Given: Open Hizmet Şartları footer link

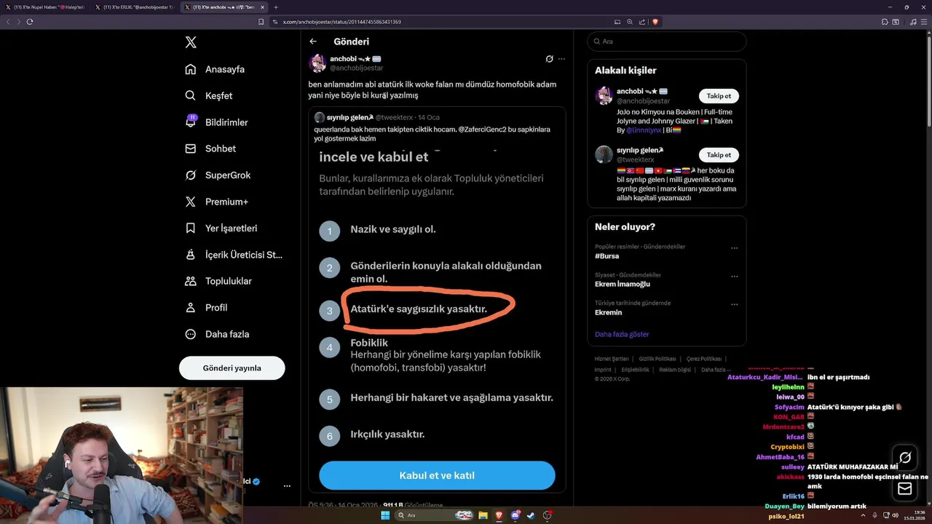Looking at the screenshot, I should (612, 359).
